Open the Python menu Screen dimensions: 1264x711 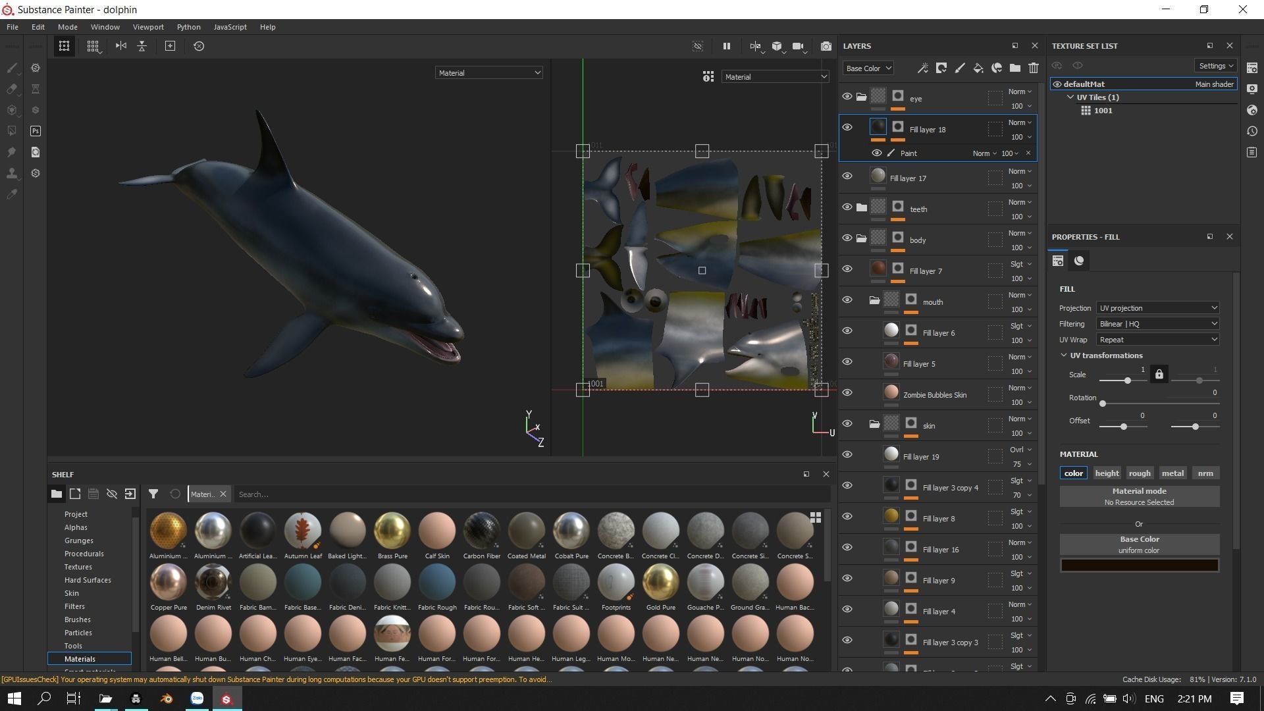(x=188, y=27)
